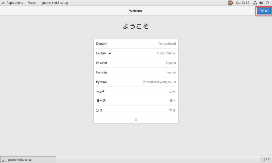This screenshot has height=163, width=272.
Task: Open the Places menu
Action: pyautogui.click(x=32, y=3)
